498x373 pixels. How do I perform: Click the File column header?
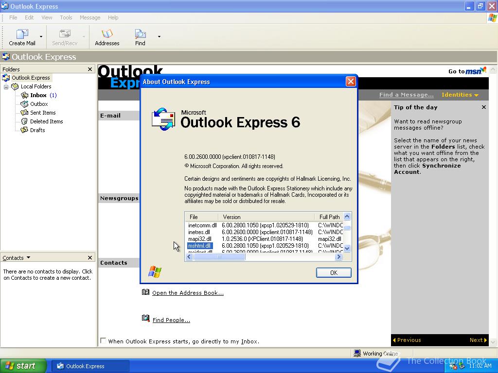[202, 217]
